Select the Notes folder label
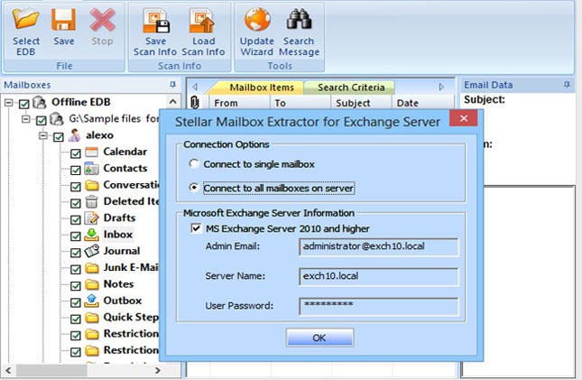 point(118,284)
